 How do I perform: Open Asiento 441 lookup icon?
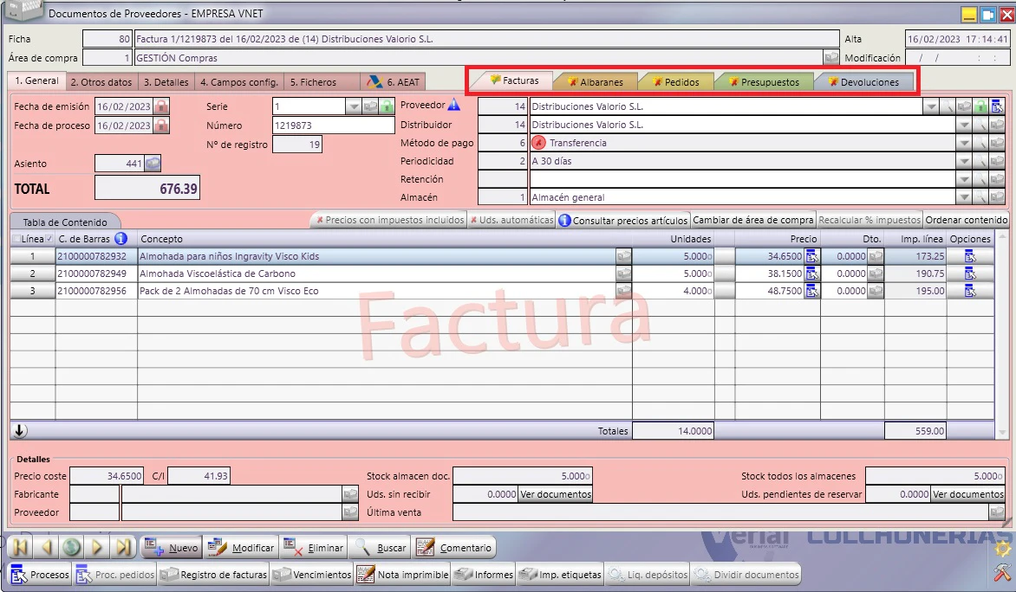(x=153, y=164)
